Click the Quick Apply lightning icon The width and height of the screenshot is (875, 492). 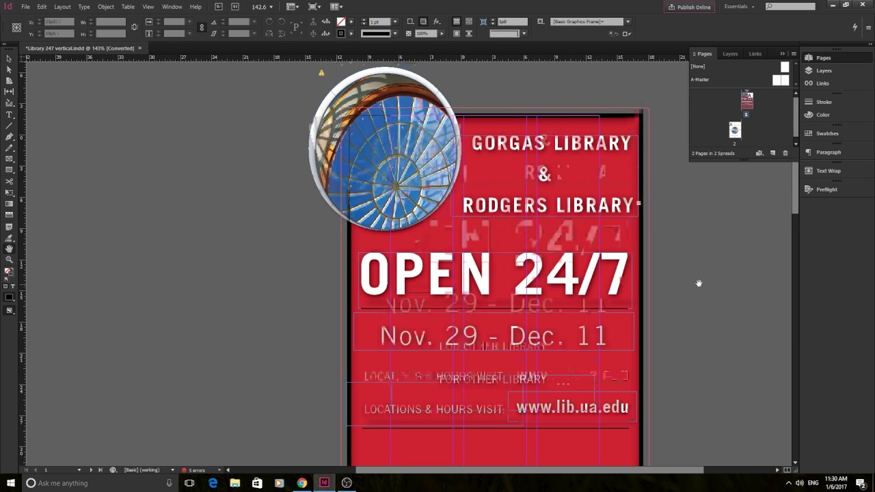click(x=854, y=27)
